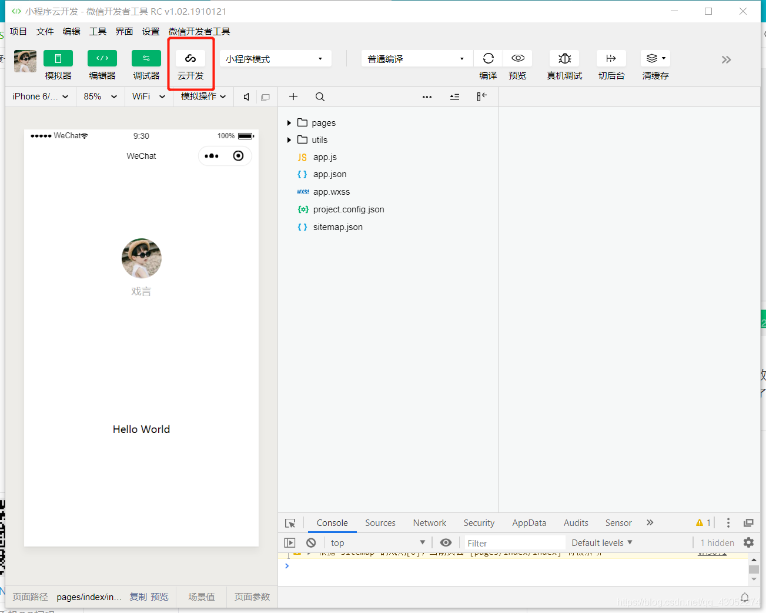Click the preview eye icon

518,58
